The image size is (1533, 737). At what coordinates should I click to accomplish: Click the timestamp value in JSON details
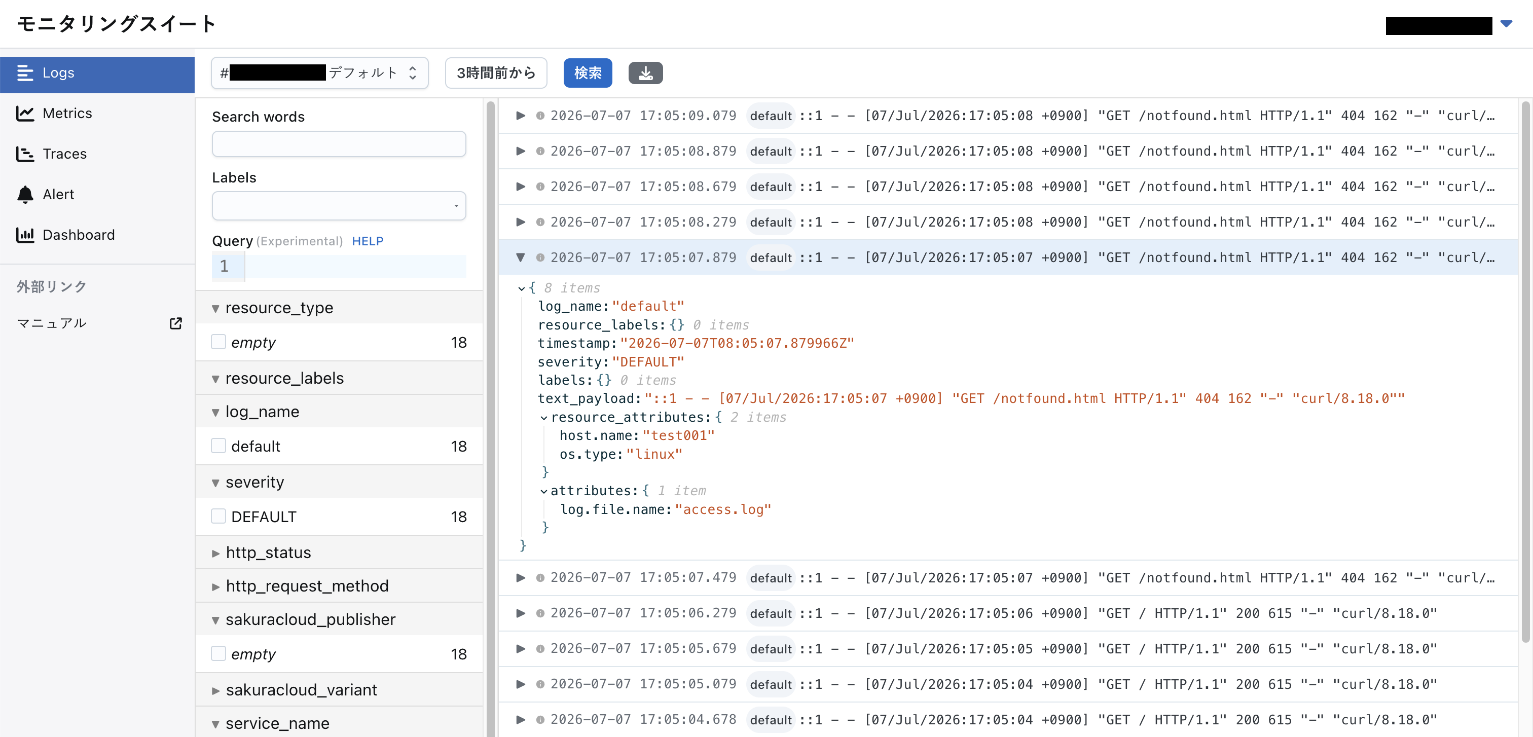click(737, 343)
